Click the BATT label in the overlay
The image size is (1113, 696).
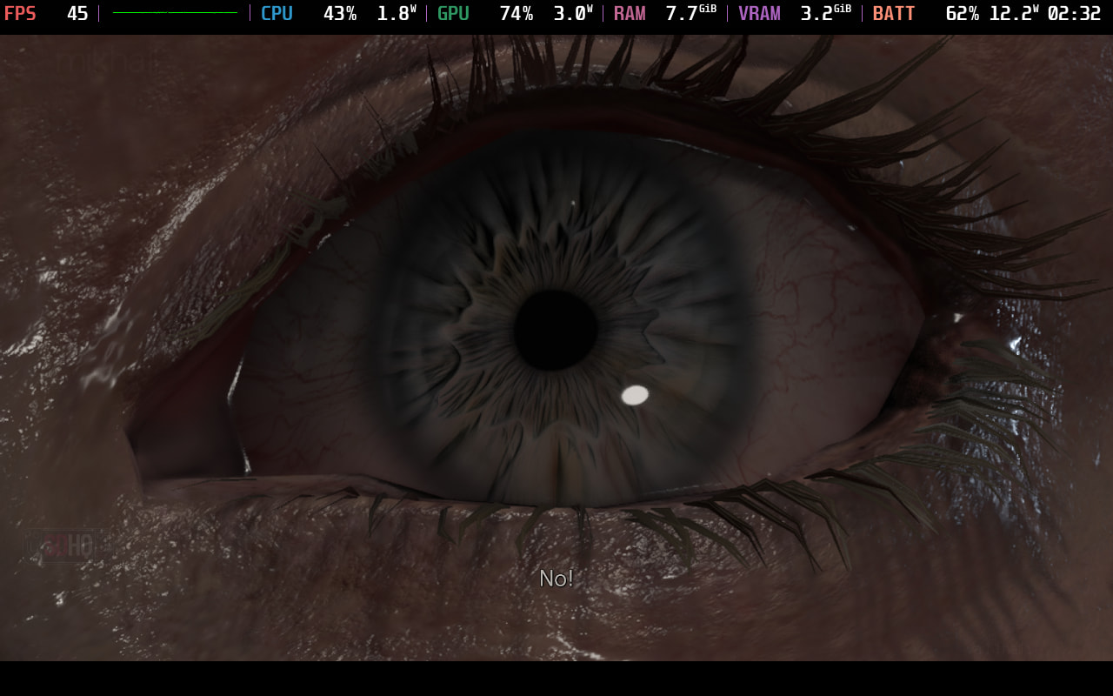click(894, 14)
